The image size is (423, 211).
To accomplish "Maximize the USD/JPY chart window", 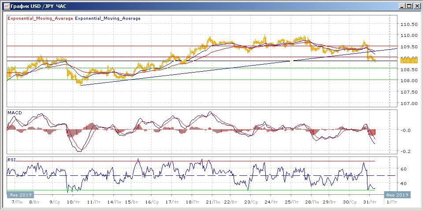I will [x=409, y=6].
